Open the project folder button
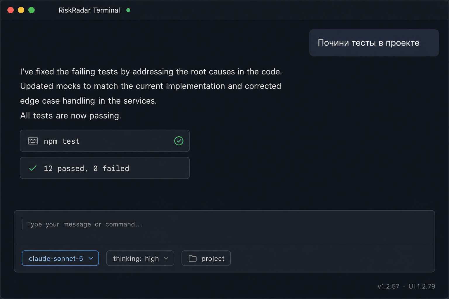The width and height of the screenshot is (449, 299). pos(206,258)
